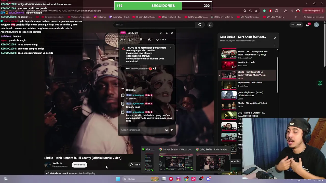Open TikTok from the taskbar

(x=193, y=179)
